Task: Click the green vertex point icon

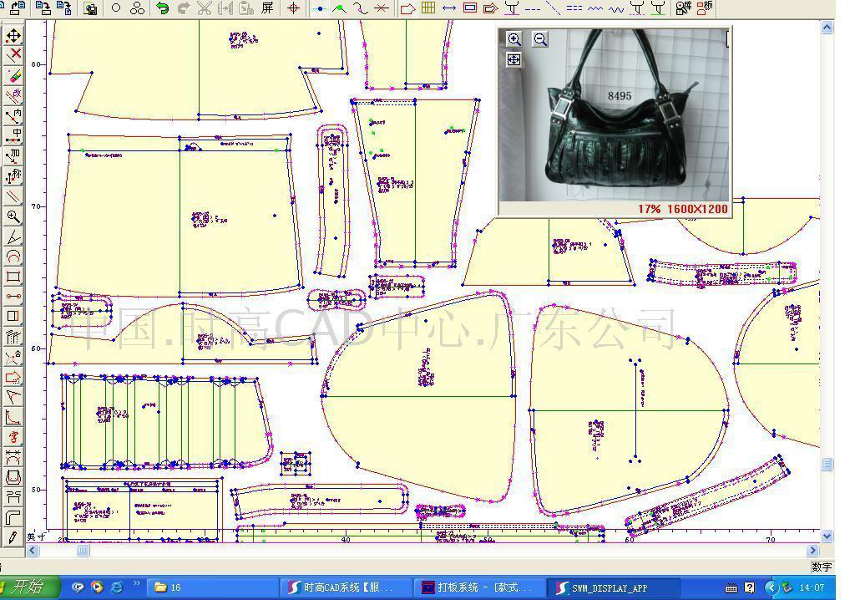Action: 340,8
